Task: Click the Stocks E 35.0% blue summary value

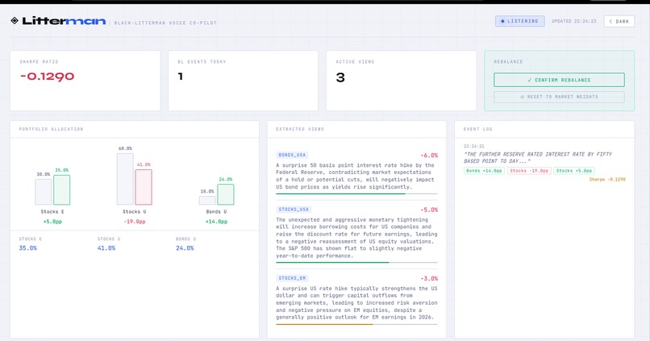Action: click(x=27, y=248)
